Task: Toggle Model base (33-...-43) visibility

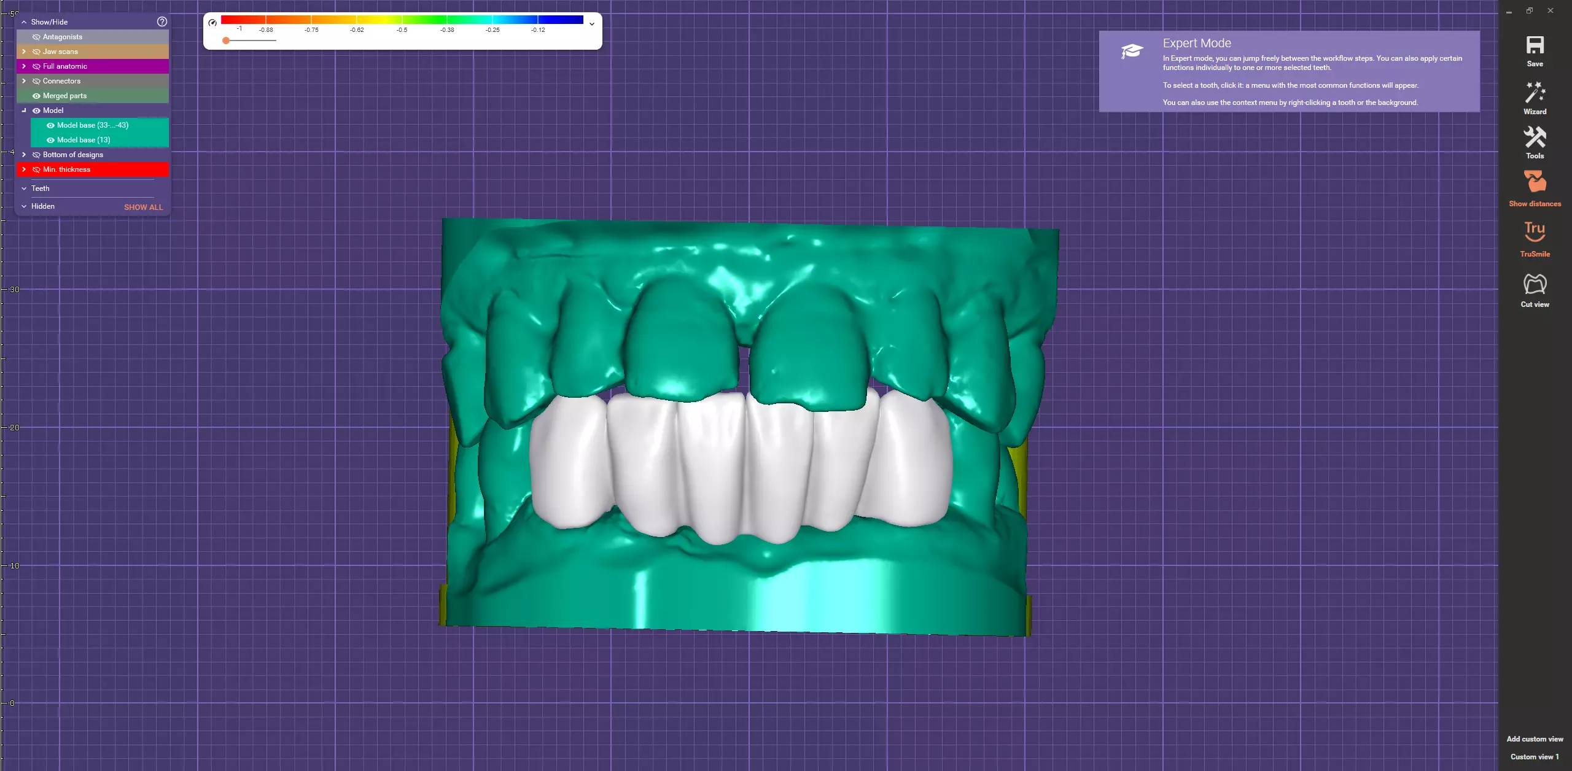Action: tap(50, 125)
